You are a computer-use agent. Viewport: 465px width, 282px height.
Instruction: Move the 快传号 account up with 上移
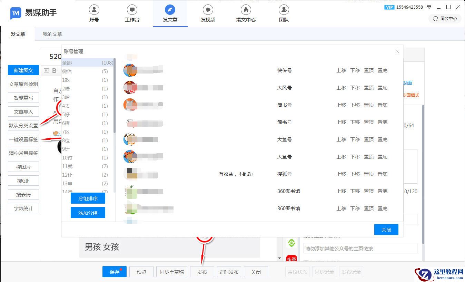(341, 70)
